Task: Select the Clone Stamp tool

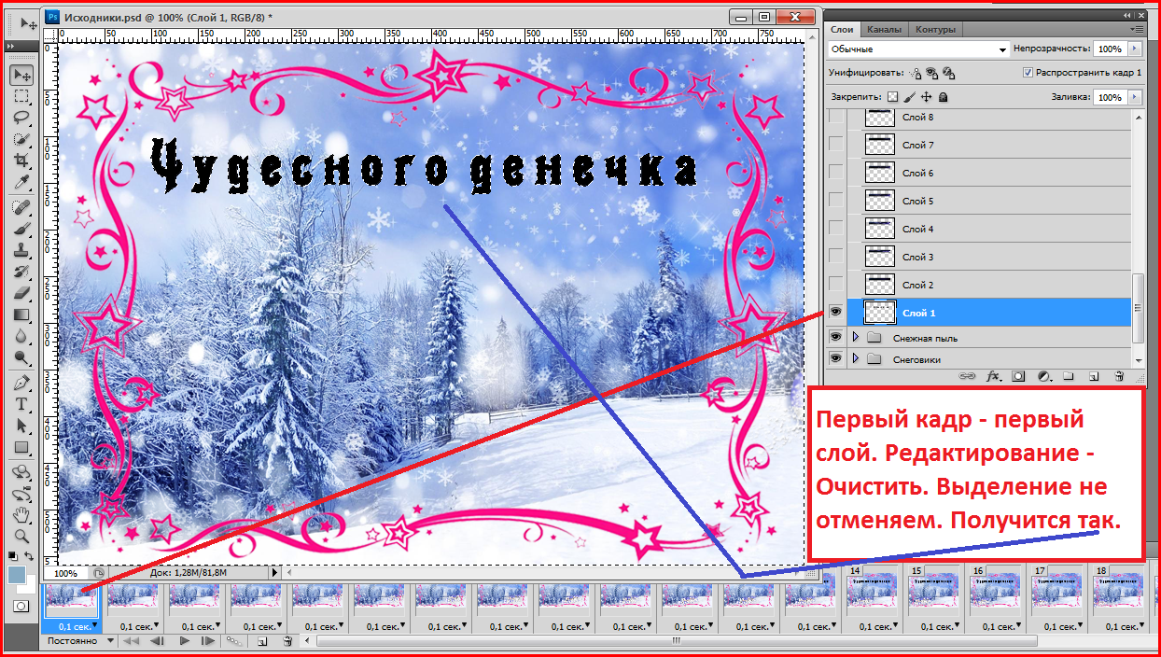Action: click(21, 250)
